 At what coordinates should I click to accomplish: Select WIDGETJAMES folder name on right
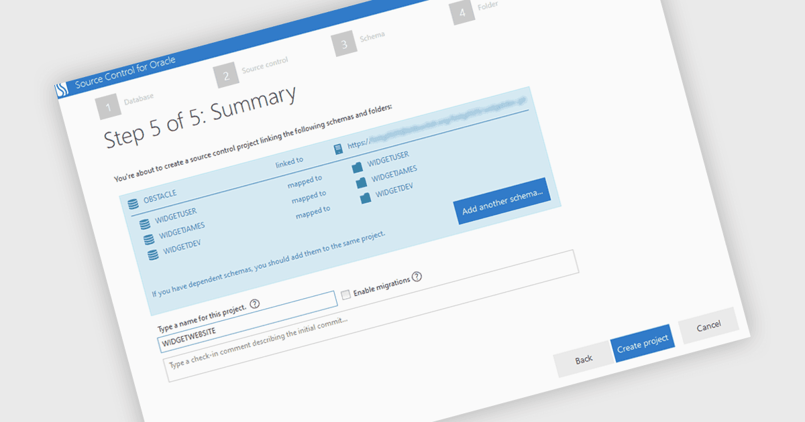click(x=394, y=173)
